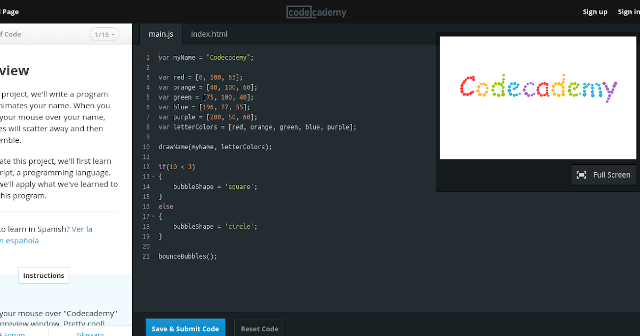Screen dimensions: 640x336
Task: Click the letterColors array line
Action: tap(258, 127)
